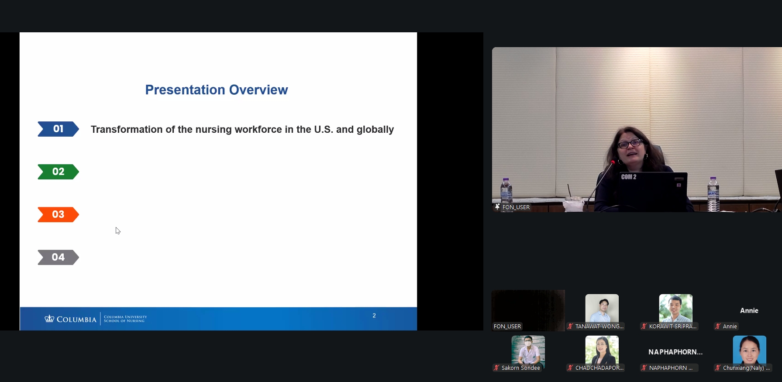The width and height of the screenshot is (782, 382).
Task: Click the blue 01 arrow marker on the slide
Action: coord(58,129)
